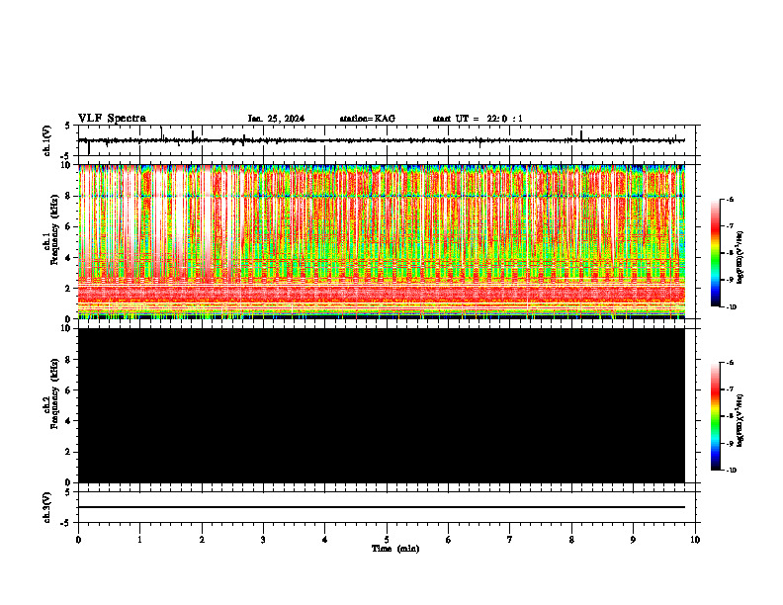
Task: Click time axis tick label "3"
Action: point(263,540)
